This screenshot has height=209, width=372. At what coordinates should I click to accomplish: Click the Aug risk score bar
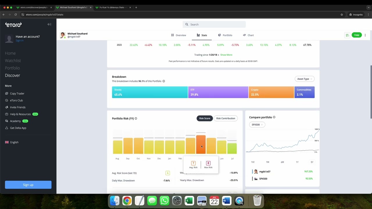tap(117, 147)
